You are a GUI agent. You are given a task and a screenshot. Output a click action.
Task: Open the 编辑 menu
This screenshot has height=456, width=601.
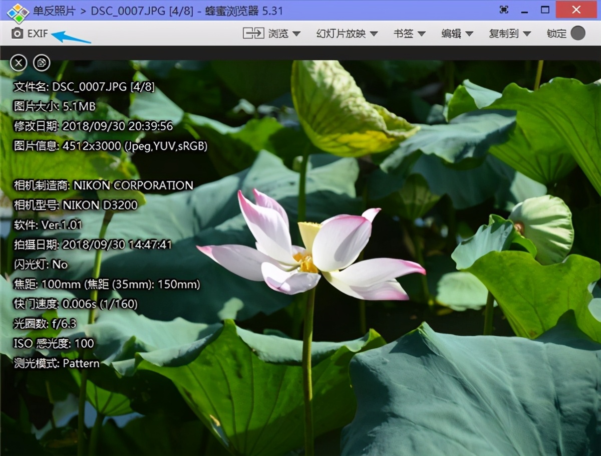457,34
